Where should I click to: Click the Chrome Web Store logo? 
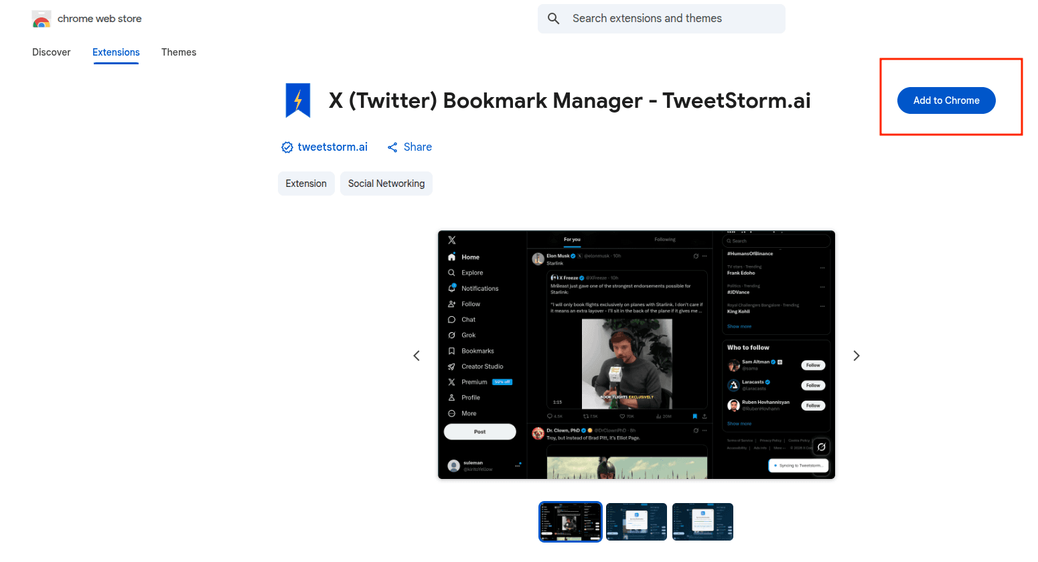coord(42,19)
